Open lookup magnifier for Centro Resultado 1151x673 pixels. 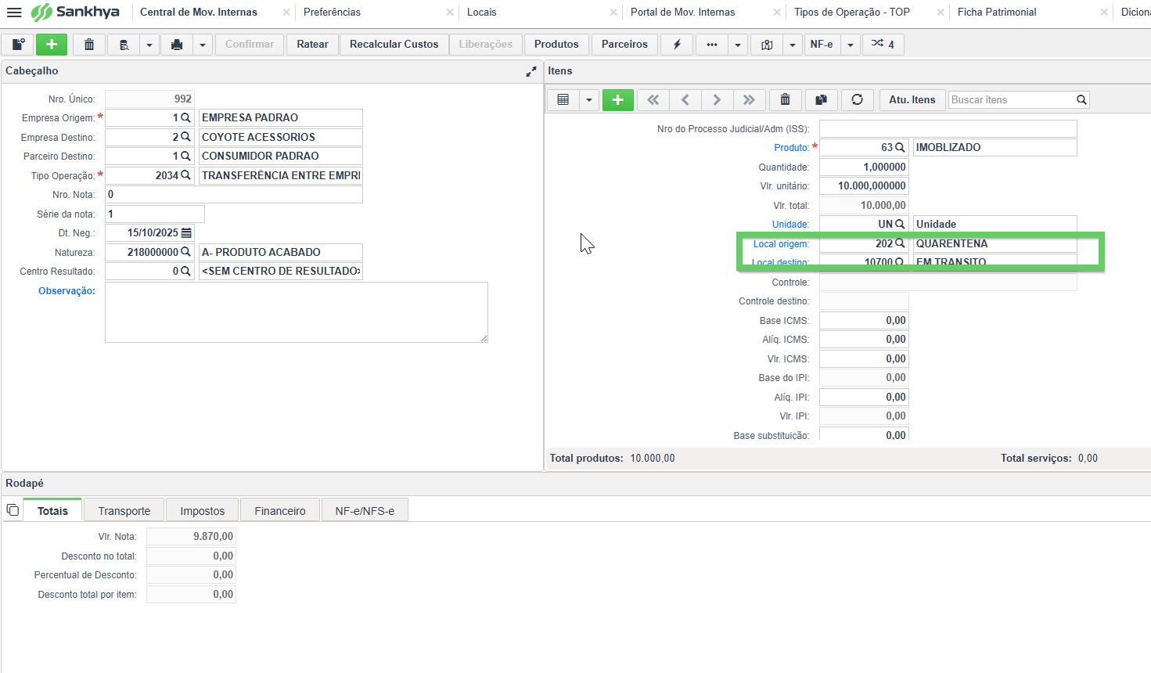click(186, 272)
